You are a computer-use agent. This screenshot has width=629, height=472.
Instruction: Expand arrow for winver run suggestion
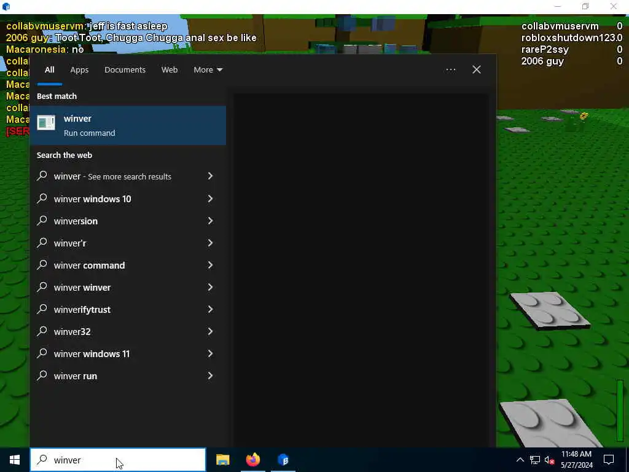coord(210,376)
